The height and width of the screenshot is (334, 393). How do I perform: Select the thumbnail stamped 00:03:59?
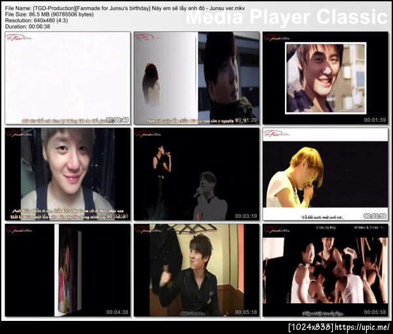coord(326,174)
